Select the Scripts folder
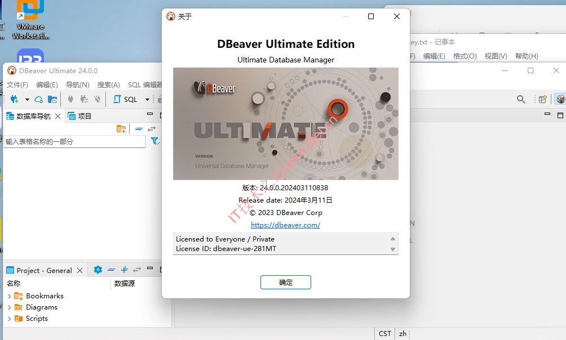Viewport: 566px width, 340px height. click(x=37, y=319)
